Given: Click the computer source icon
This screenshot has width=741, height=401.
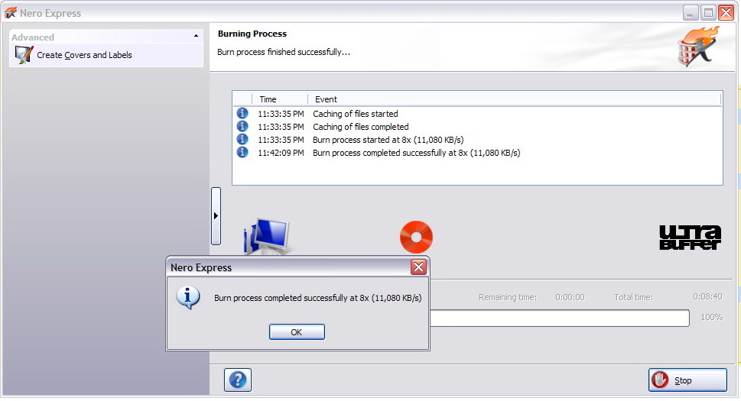Looking at the screenshot, I should 267,237.
